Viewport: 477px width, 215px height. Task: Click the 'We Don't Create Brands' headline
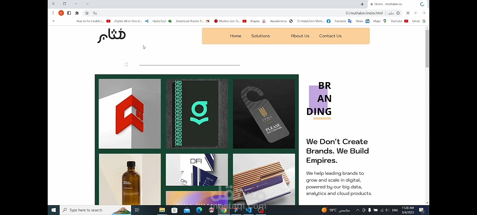tap(337, 151)
